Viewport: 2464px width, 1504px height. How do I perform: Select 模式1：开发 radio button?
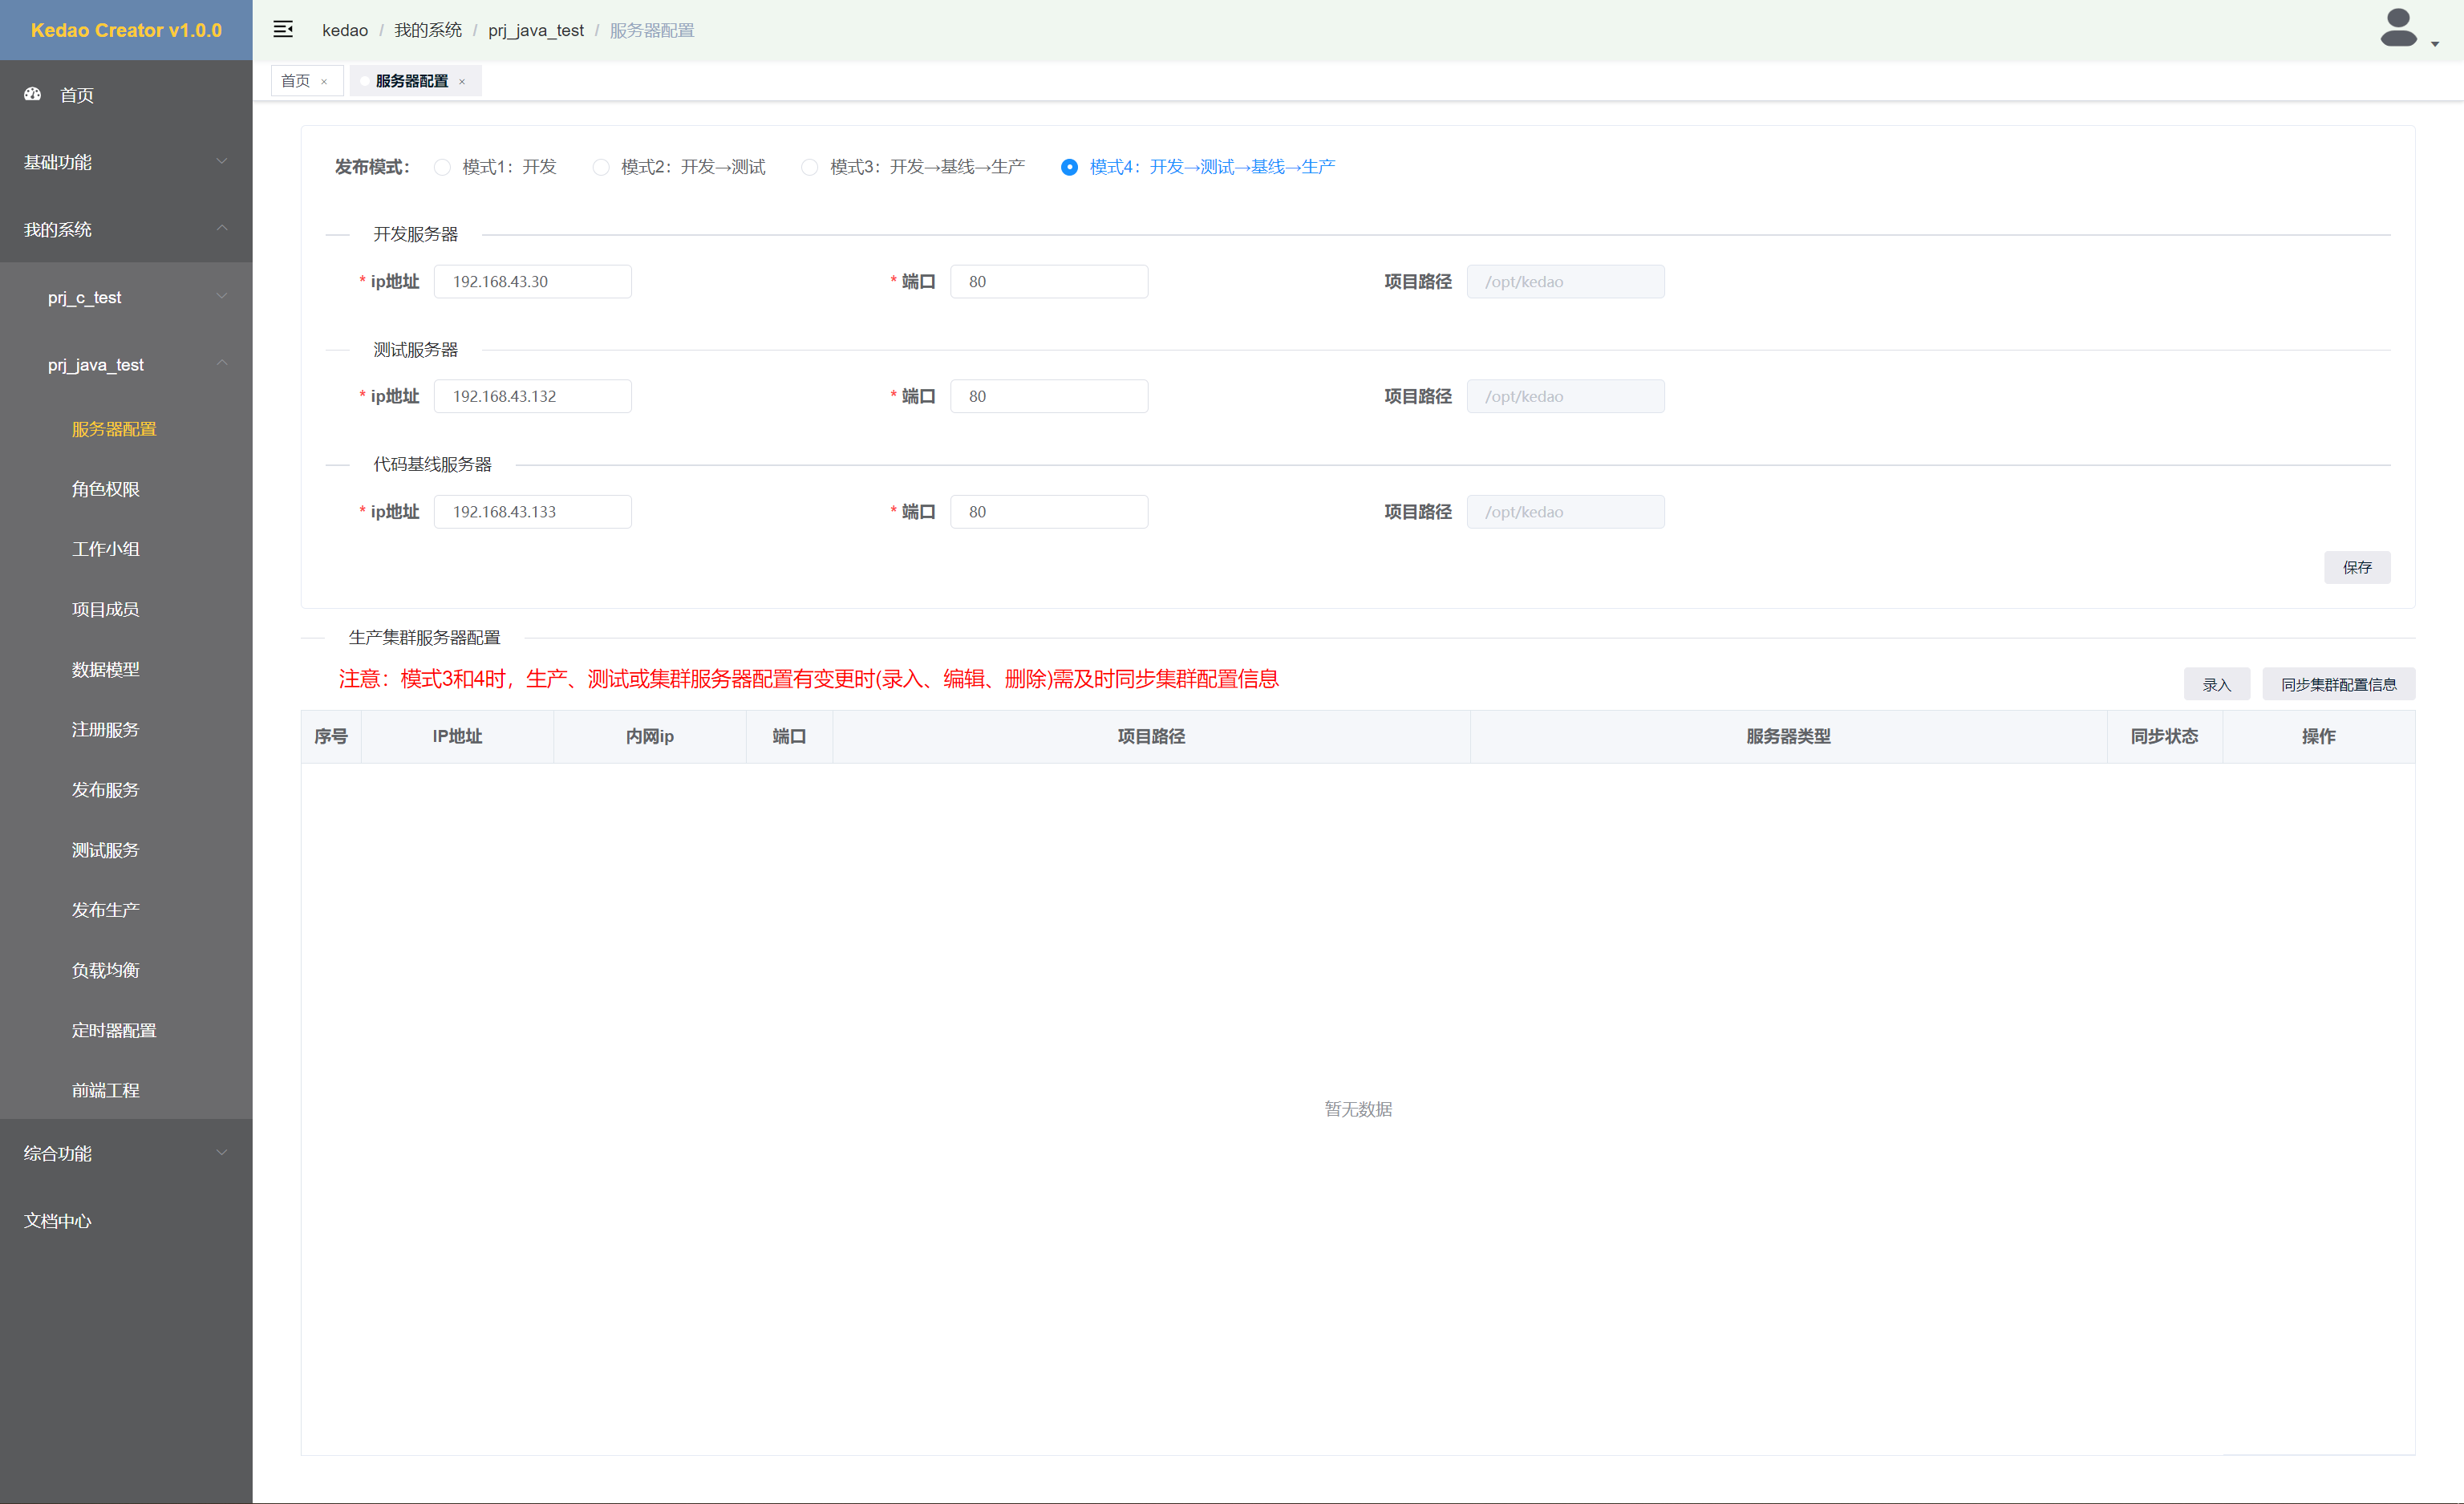click(x=442, y=167)
